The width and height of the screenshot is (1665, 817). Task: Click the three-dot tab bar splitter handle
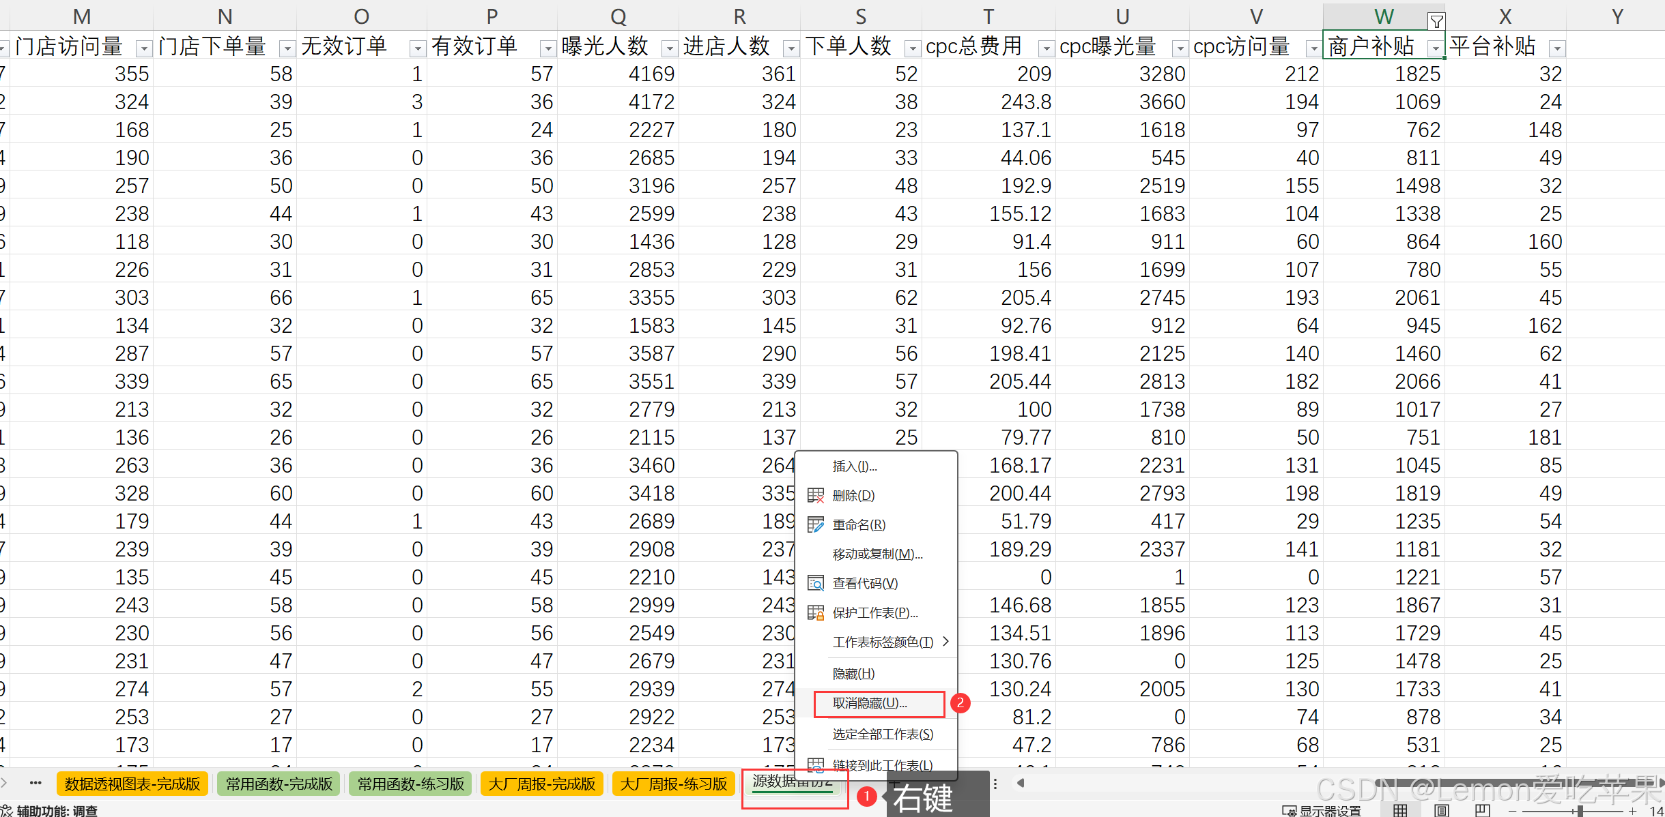coord(995,784)
